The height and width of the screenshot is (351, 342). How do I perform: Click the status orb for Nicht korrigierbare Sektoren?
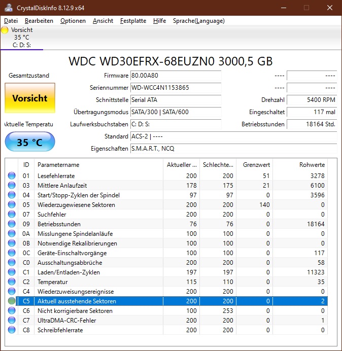tap(12, 310)
